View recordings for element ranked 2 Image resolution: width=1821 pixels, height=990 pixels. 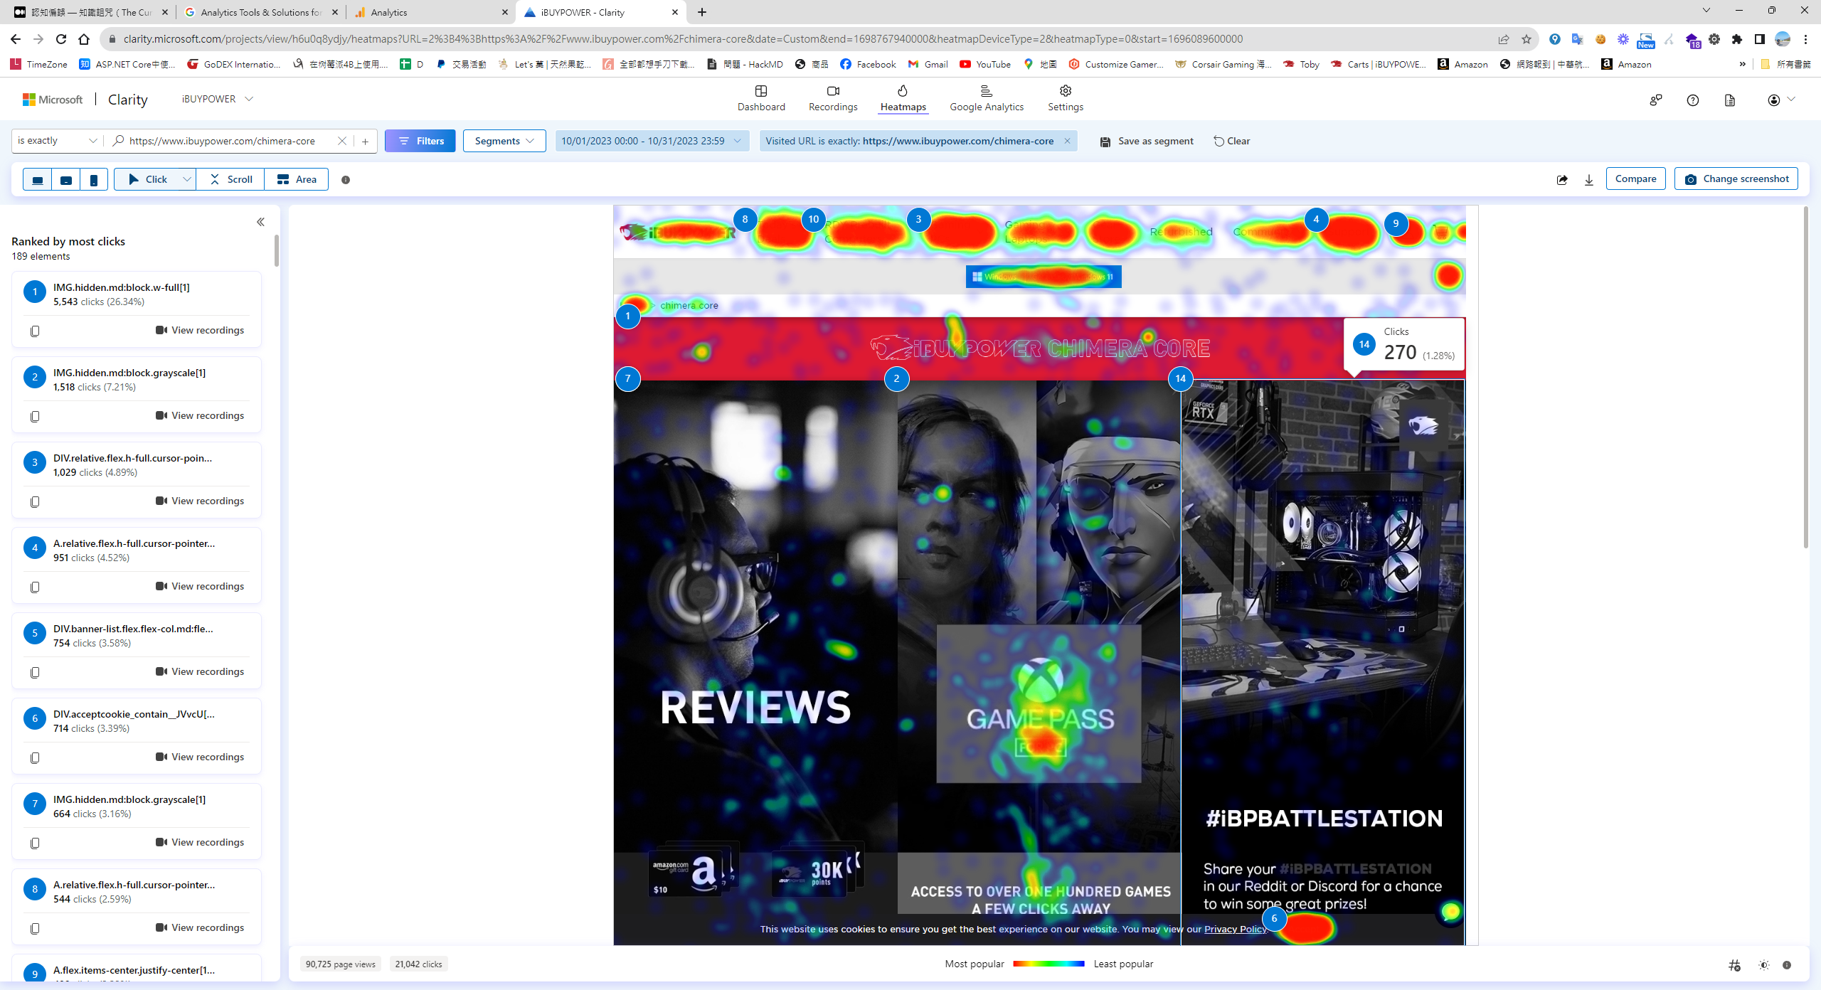pyautogui.click(x=200, y=415)
